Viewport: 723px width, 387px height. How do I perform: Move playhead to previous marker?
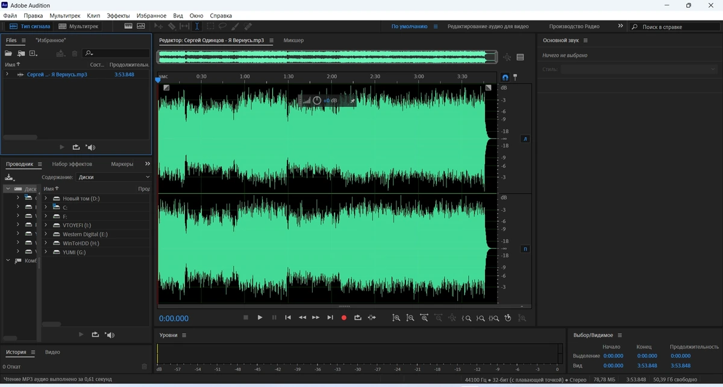coord(288,317)
